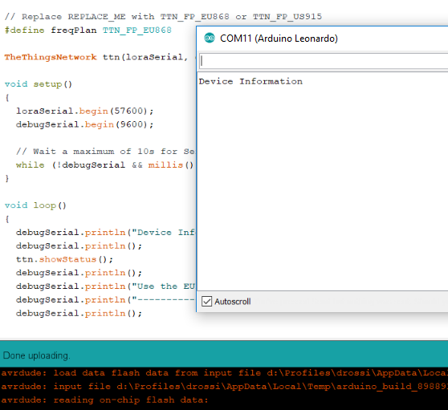Click the println("Use the EU line

[105, 286]
